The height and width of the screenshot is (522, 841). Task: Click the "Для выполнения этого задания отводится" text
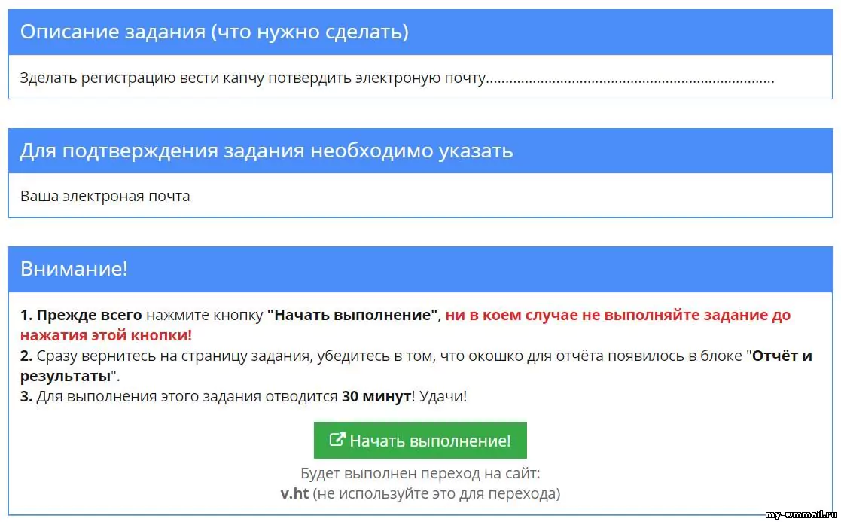[x=187, y=396]
